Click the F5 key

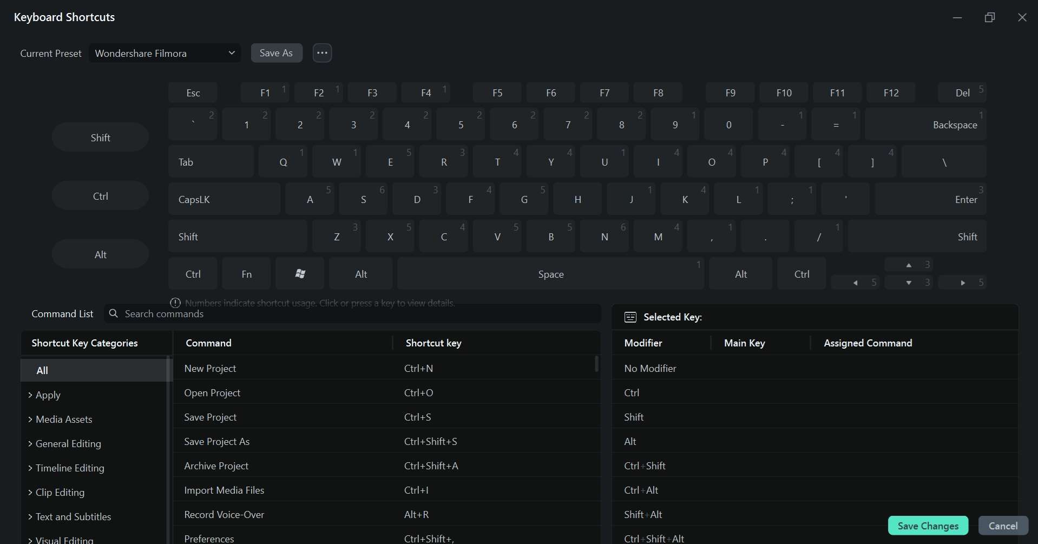[x=497, y=93]
